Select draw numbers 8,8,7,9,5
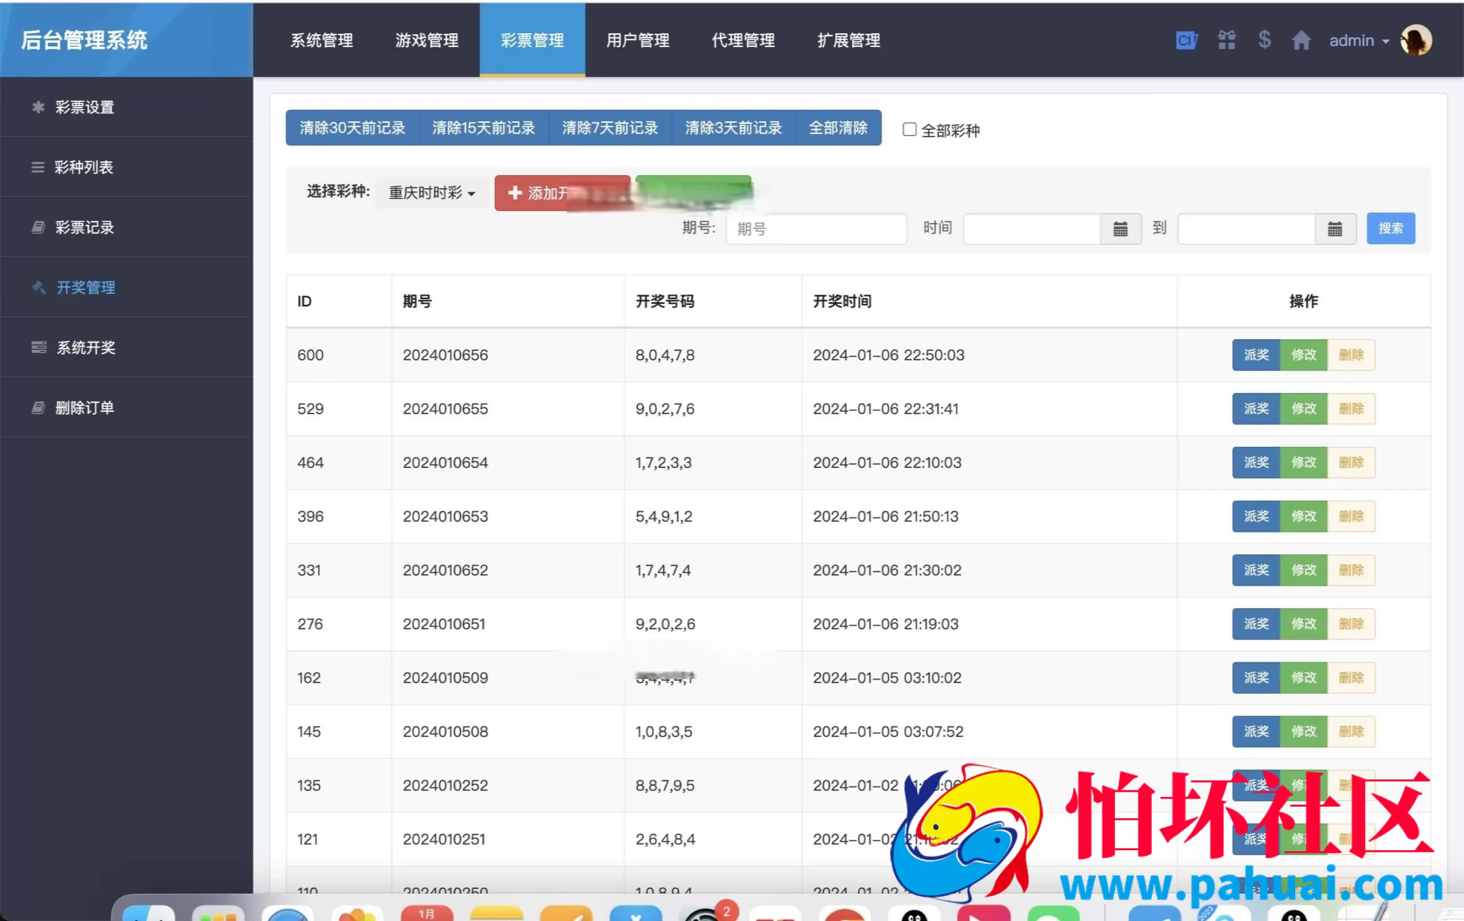This screenshot has width=1464, height=921. [665, 785]
